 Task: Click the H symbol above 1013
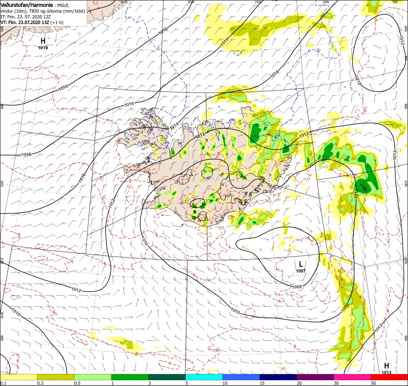386,366
